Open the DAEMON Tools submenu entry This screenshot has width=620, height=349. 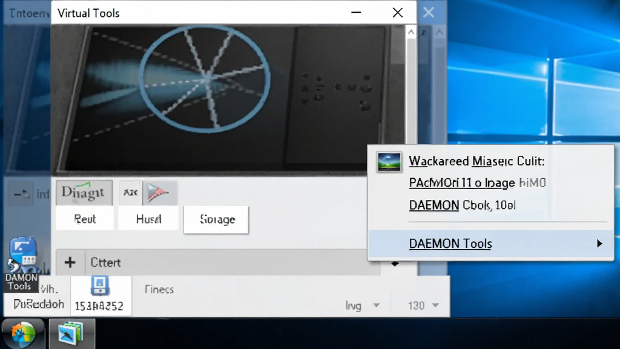(490, 244)
